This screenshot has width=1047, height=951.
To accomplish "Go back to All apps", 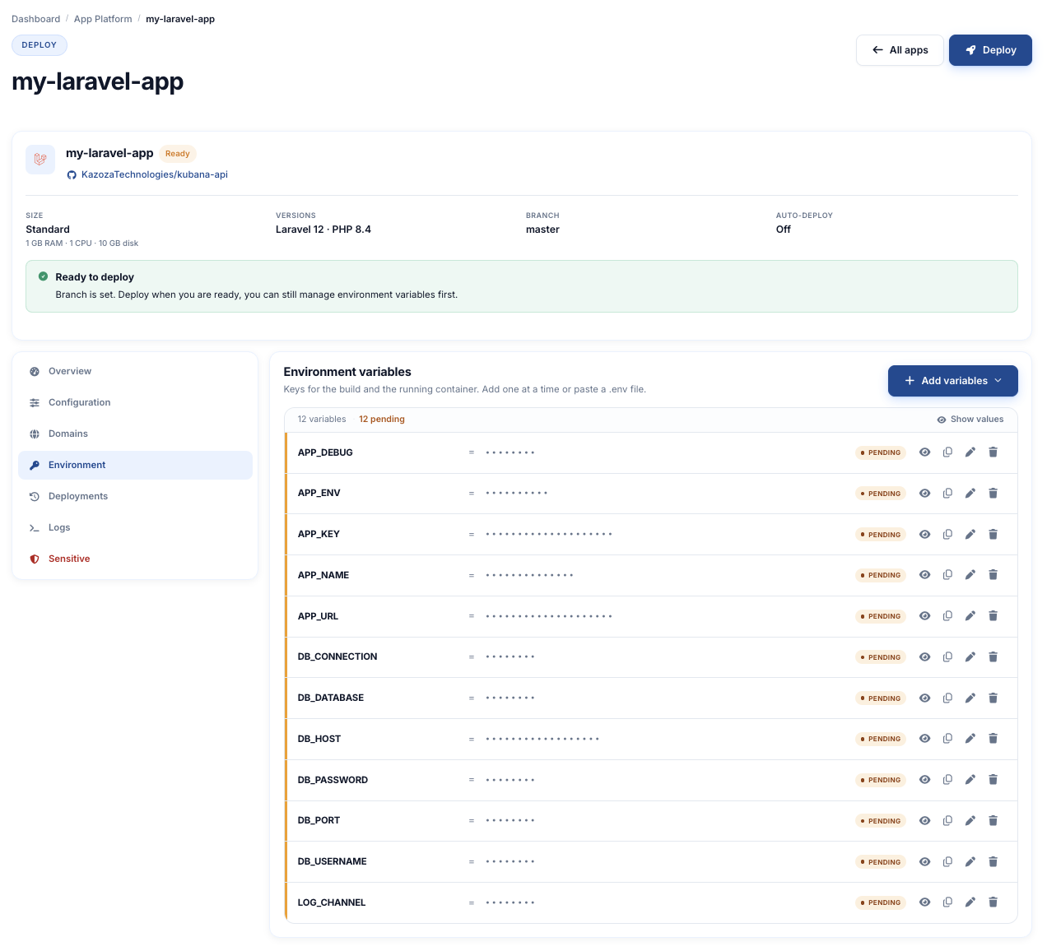I will [x=900, y=50].
